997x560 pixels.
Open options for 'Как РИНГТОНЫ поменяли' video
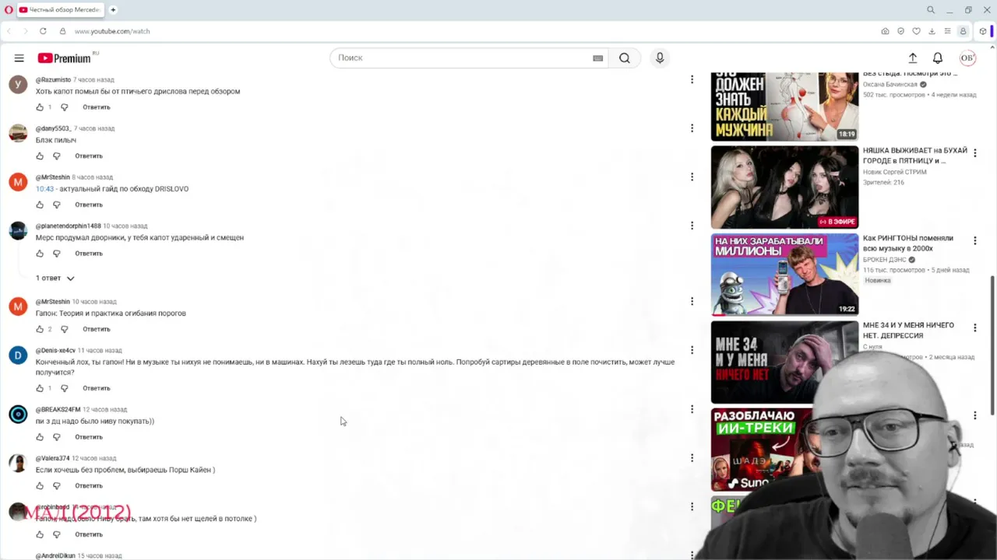coord(974,241)
